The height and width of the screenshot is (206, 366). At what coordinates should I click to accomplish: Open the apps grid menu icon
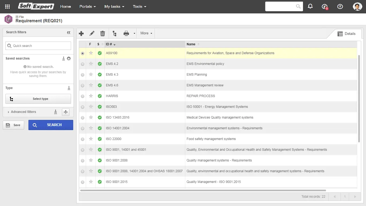pos(8,6)
